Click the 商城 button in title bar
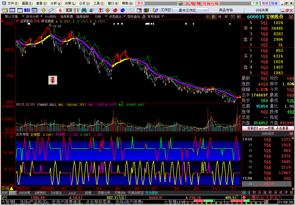Screen dimensions: 295x205 (x=265, y=3)
